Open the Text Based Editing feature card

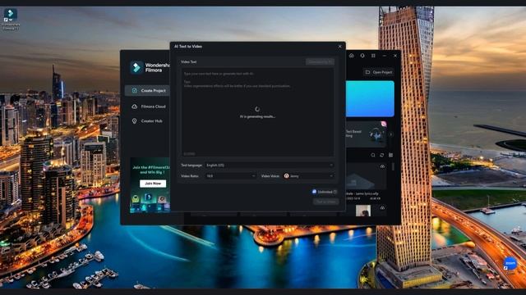pos(366,134)
